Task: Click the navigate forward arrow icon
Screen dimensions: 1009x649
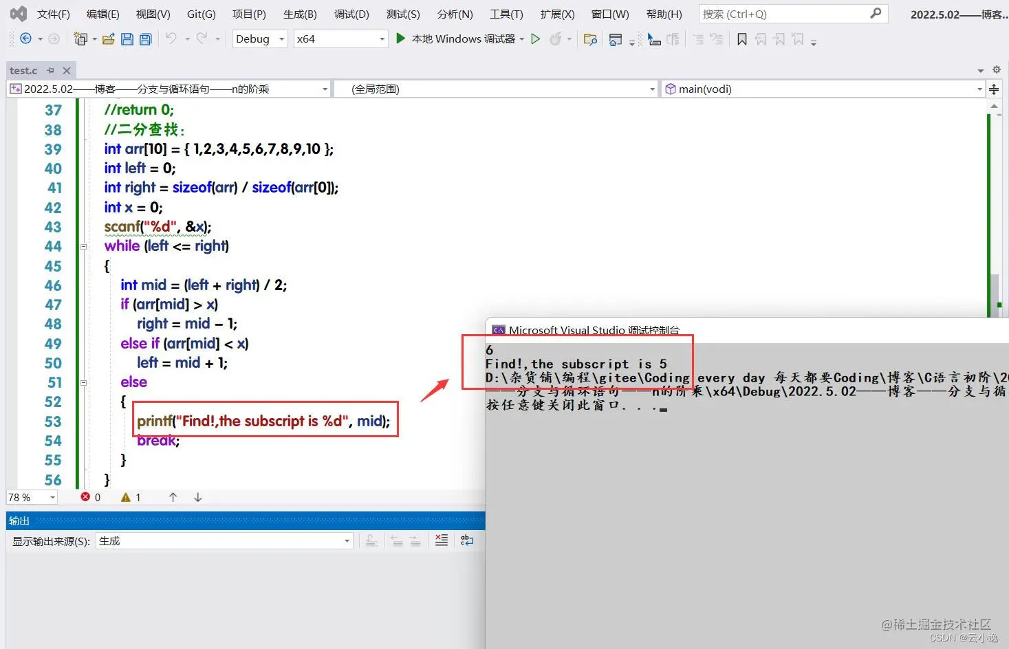Action: tap(54, 39)
